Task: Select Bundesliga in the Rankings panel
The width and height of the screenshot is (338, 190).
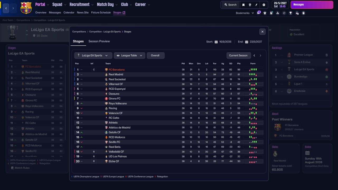Action: pyautogui.click(x=301, y=77)
